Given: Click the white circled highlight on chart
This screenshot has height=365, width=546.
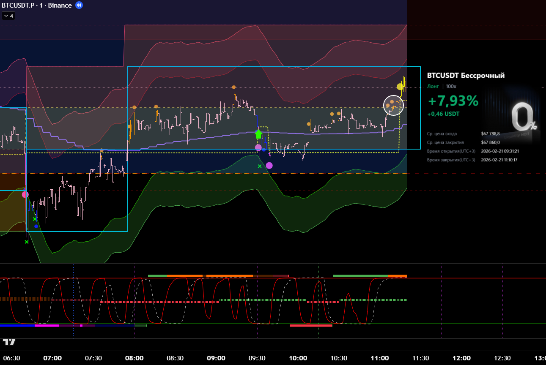Looking at the screenshot, I should coord(393,105).
